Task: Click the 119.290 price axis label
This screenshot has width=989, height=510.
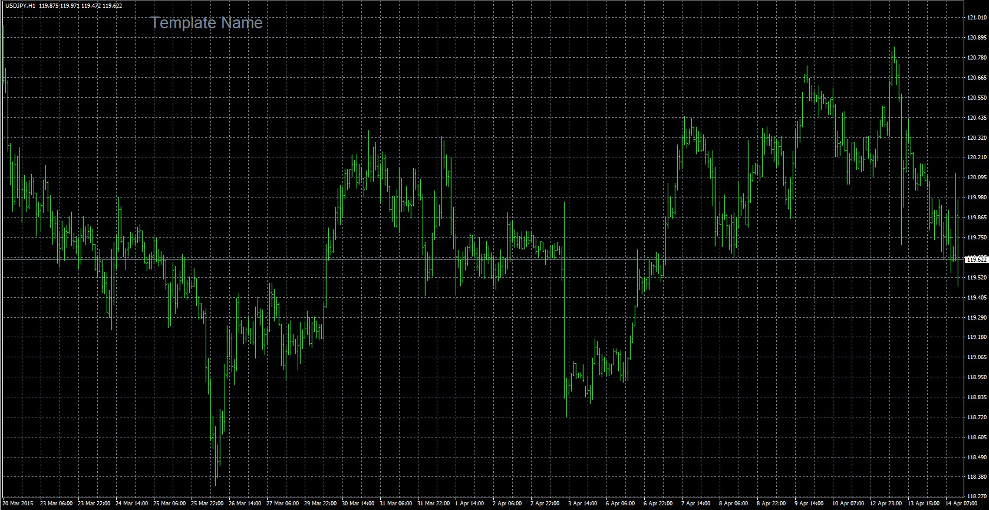Action: pos(977,318)
